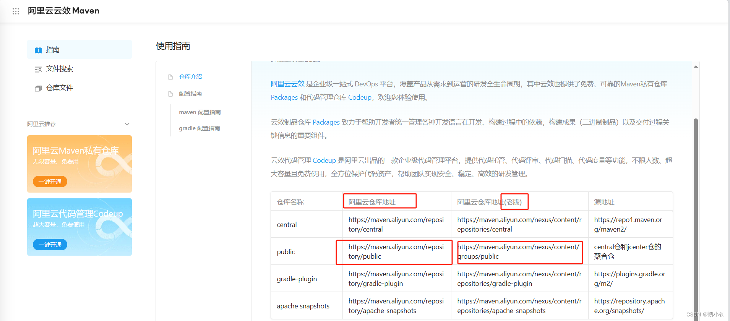Image resolution: width=730 pixels, height=321 pixels.
Task: Open the 文件搜索 sidebar item
Action: [79, 68]
